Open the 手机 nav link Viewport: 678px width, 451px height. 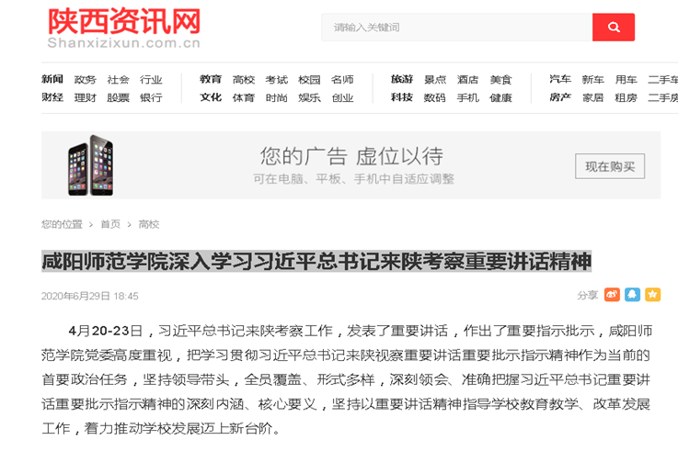(x=468, y=97)
